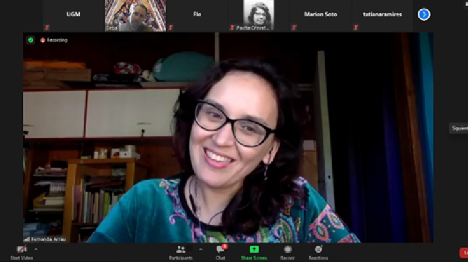Click the unread badge on Chat
468x262 pixels.
(x=225, y=246)
